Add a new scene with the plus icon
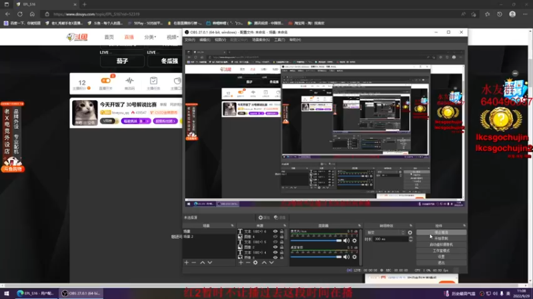 pyautogui.click(x=187, y=262)
